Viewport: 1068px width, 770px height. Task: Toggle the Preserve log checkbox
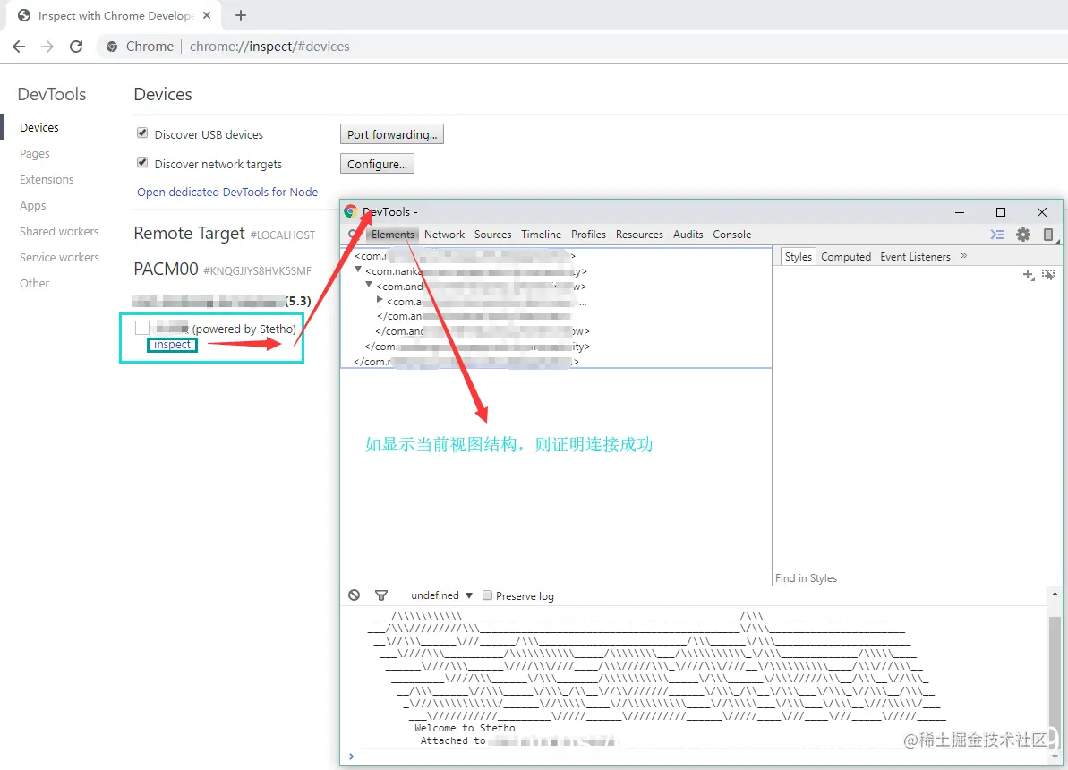(x=487, y=595)
